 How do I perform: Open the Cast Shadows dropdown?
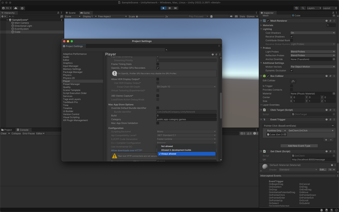point(313,33)
